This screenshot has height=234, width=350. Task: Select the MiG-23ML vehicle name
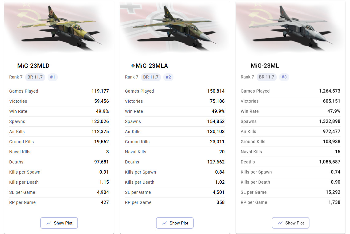tap(265, 66)
